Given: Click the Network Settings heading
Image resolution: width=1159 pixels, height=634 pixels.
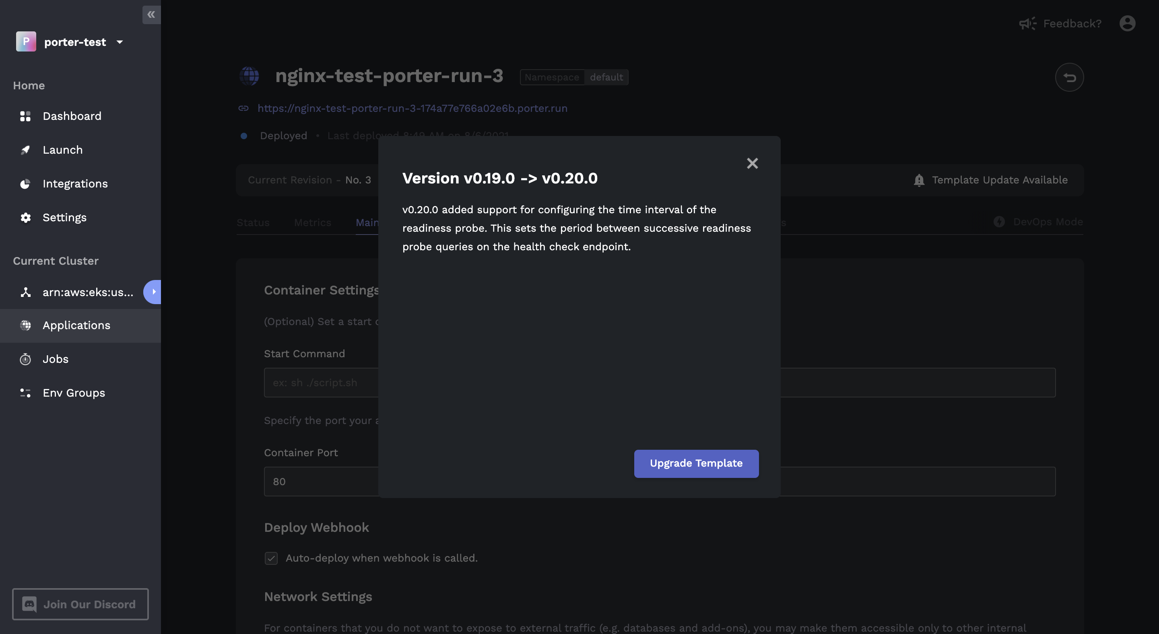Looking at the screenshot, I should pos(318,596).
